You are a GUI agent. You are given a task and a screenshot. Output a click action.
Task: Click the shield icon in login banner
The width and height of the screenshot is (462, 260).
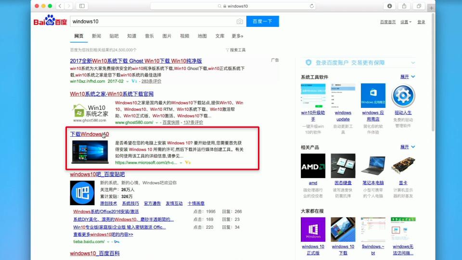(x=308, y=63)
